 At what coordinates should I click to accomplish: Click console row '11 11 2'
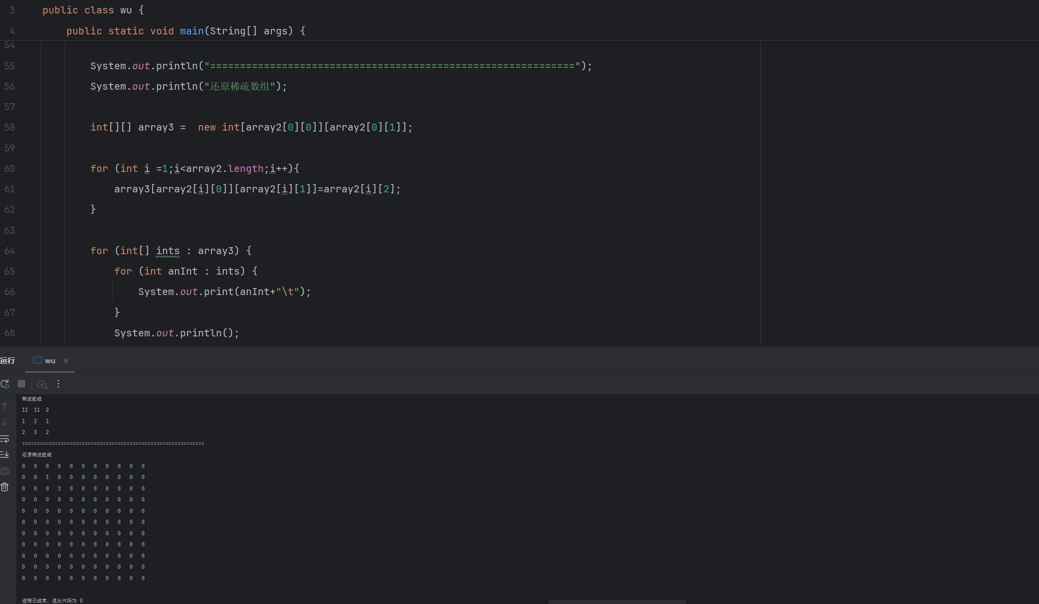tap(35, 410)
